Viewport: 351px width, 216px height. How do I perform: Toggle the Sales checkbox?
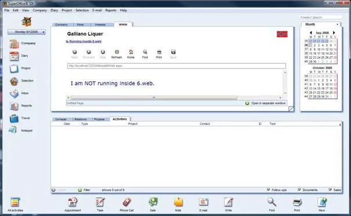coord(330,189)
